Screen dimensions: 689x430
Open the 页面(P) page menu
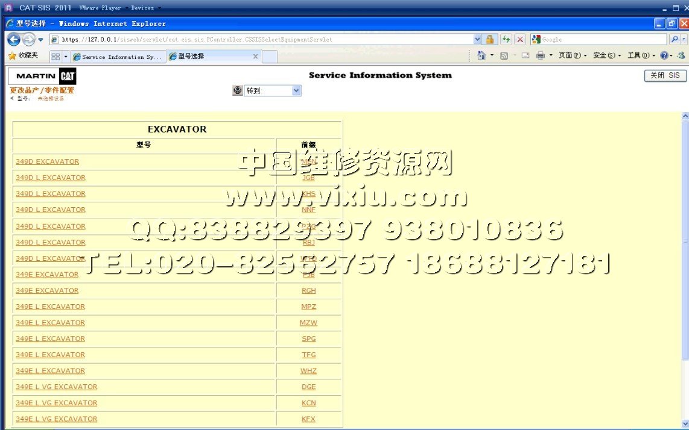[572, 55]
